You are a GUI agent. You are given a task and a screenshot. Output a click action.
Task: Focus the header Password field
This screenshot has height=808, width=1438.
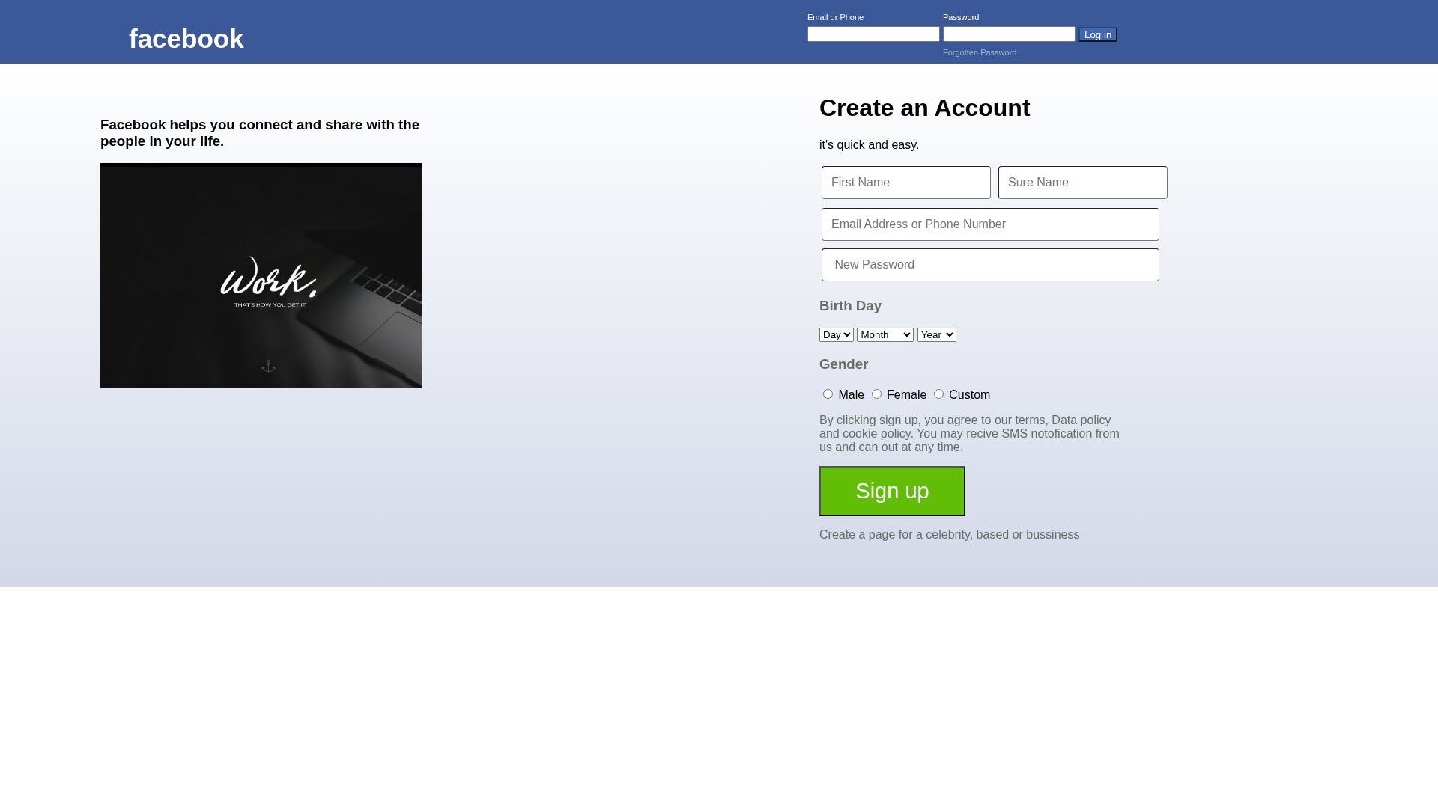(x=1009, y=34)
